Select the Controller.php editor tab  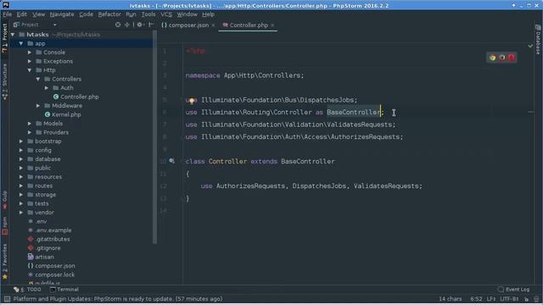(249, 25)
